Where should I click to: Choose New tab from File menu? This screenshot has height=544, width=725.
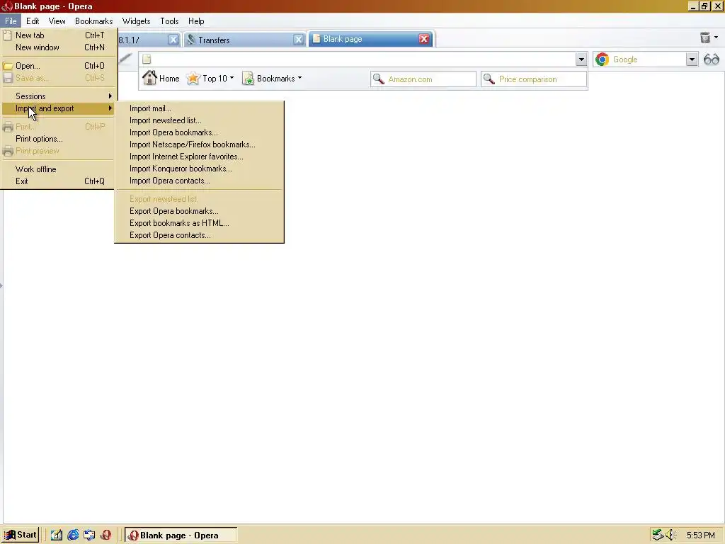click(x=58, y=35)
